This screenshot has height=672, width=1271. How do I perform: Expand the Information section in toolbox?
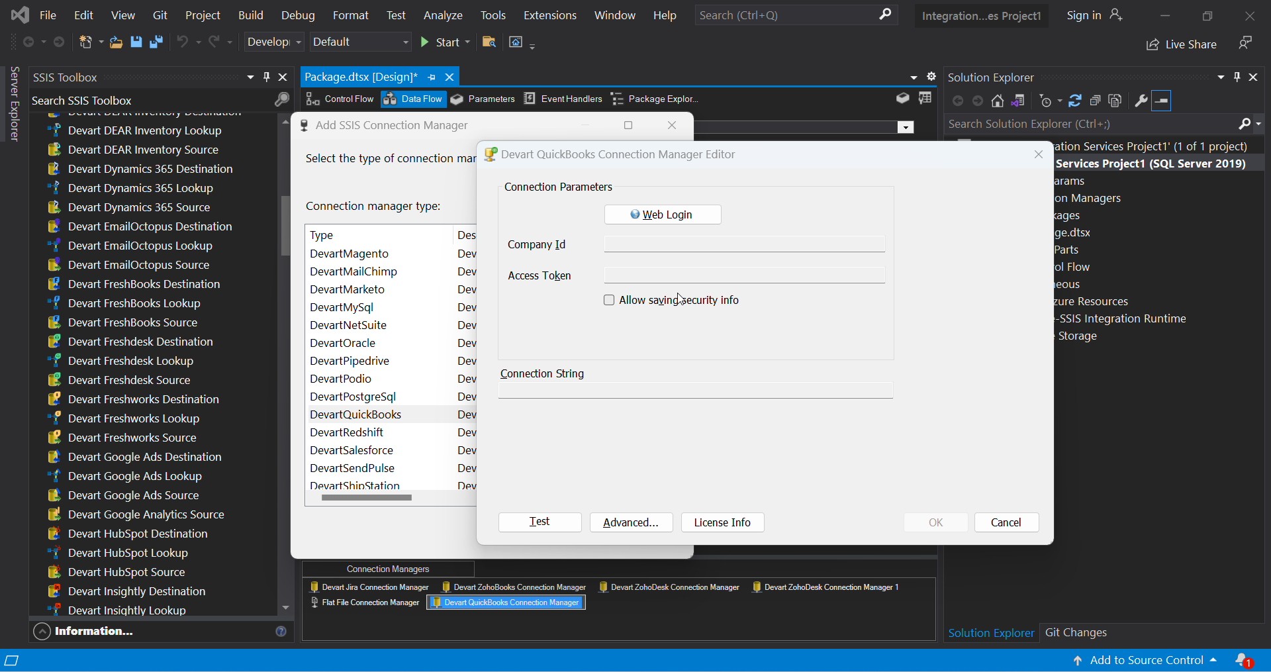[x=42, y=632]
